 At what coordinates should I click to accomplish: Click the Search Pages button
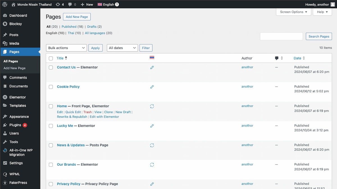point(319,36)
